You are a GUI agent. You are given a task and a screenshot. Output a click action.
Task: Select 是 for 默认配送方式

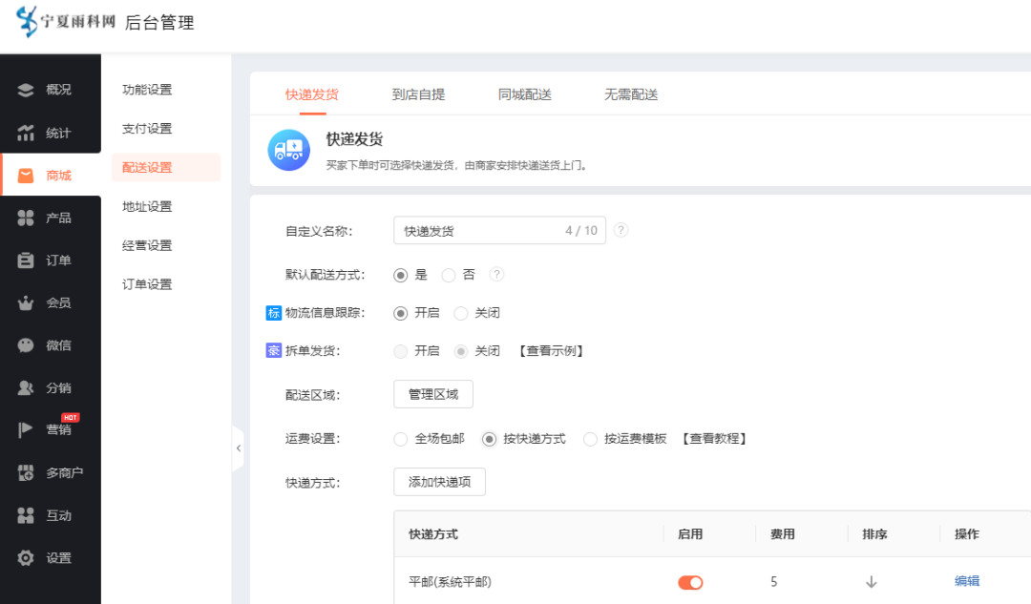click(x=400, y=275)
